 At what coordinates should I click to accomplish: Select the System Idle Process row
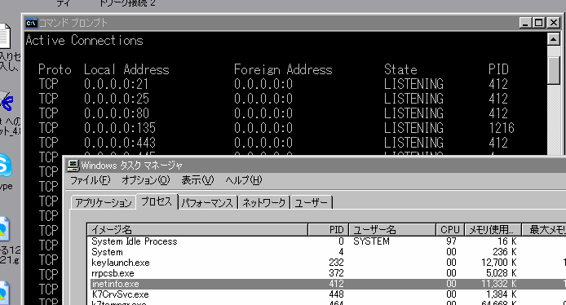(327, 241)
